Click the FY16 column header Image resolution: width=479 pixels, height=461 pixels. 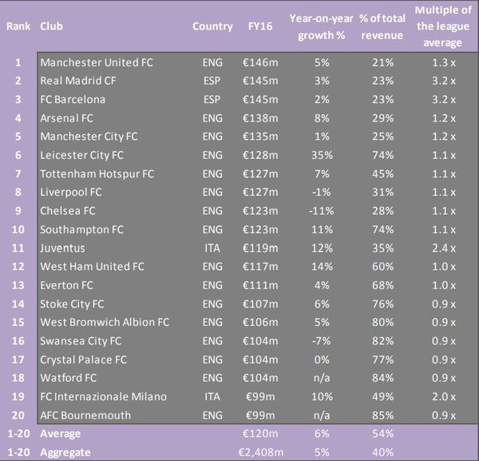[x=260, y=26]
